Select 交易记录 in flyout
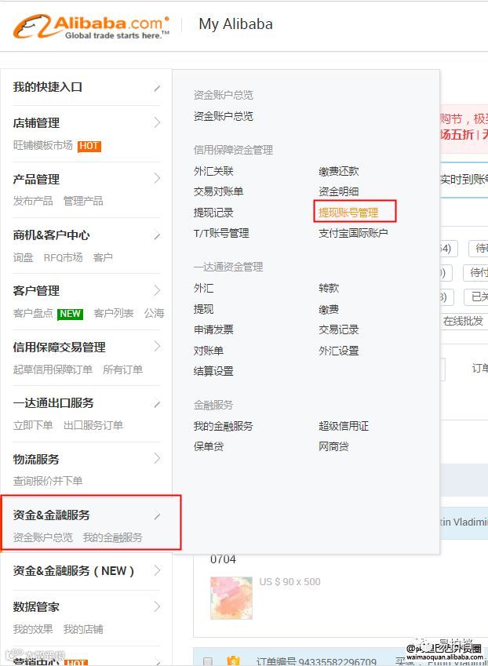488x666 pixels. click(338, 329)
